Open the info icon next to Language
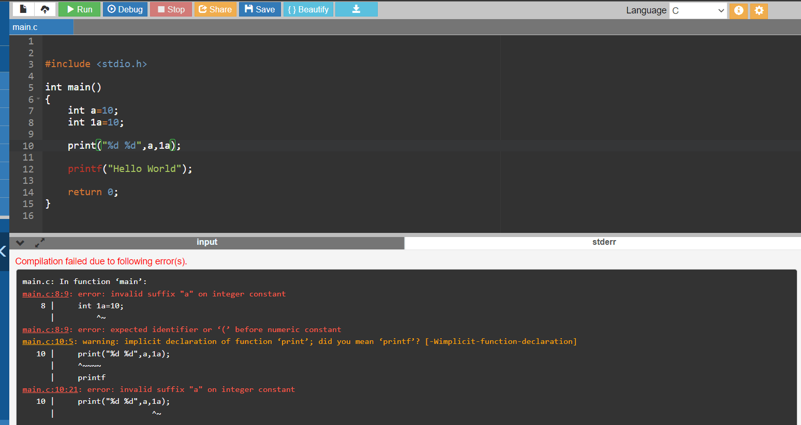 click(738, 10)
